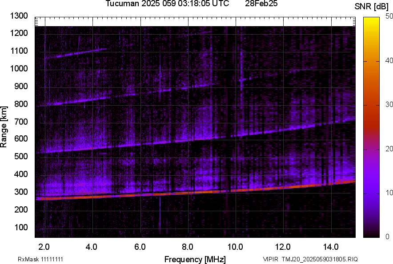Click the colorbar tick label 50
Image resolution: width=393 pixels, height=264 pixels.
[x=389, y=16]
